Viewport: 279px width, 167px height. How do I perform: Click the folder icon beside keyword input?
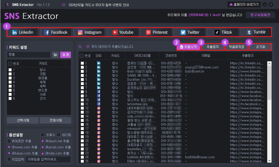pyautogui.click(x=55, y=55)
